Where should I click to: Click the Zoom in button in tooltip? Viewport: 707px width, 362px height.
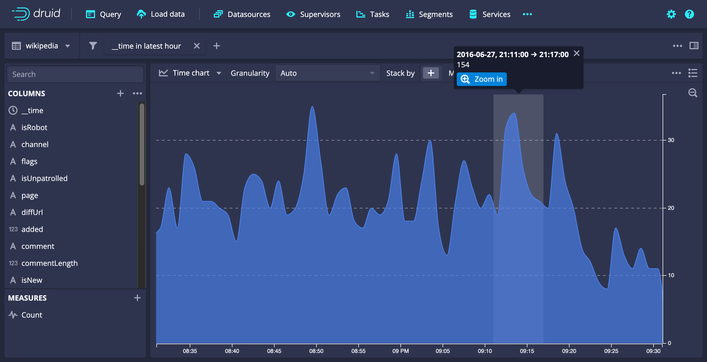coord(482,79)
